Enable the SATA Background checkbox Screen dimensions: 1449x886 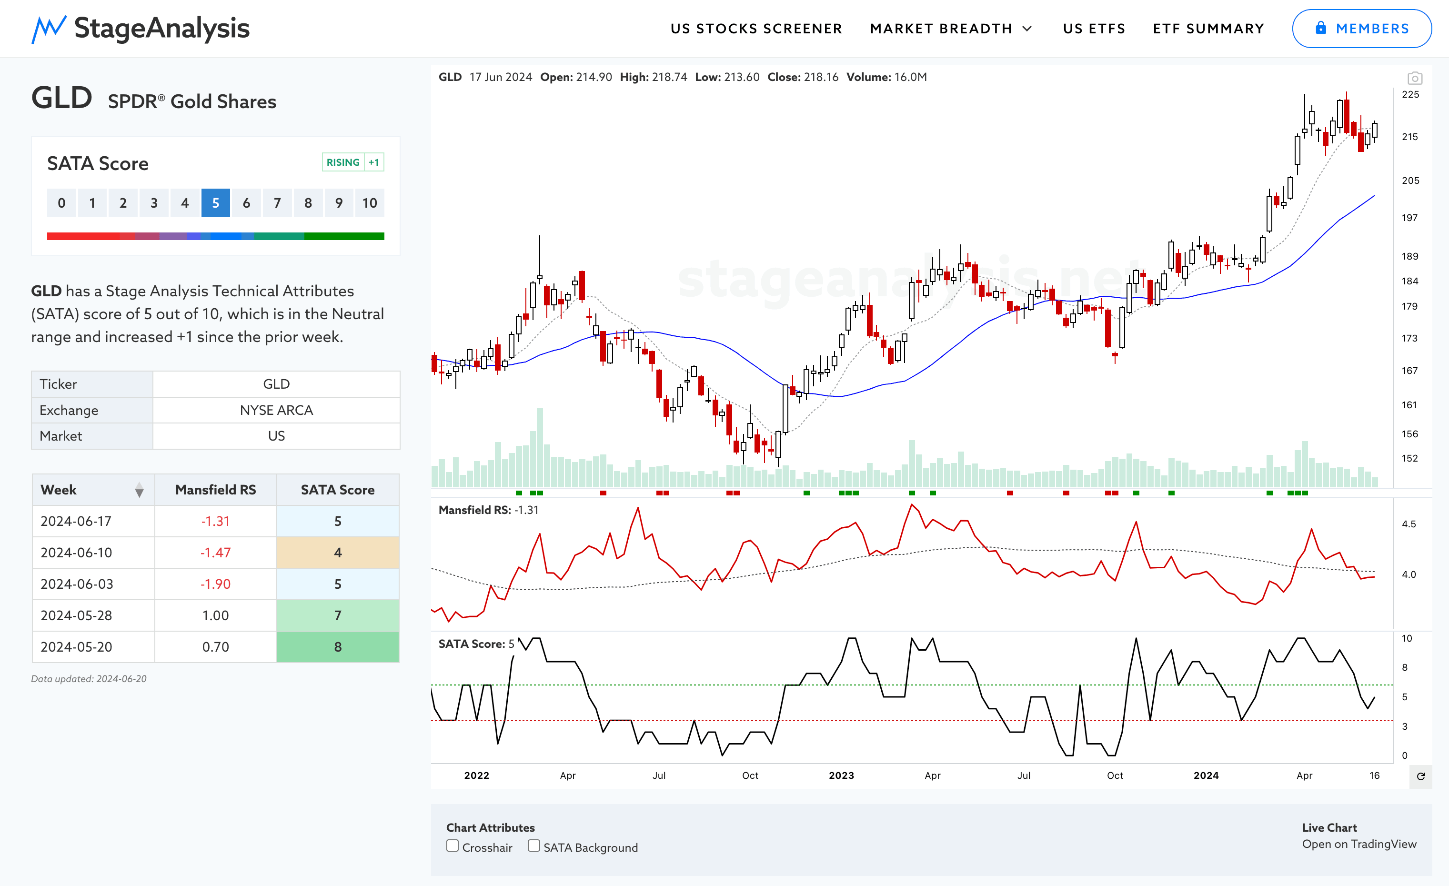tap(533, 846)
